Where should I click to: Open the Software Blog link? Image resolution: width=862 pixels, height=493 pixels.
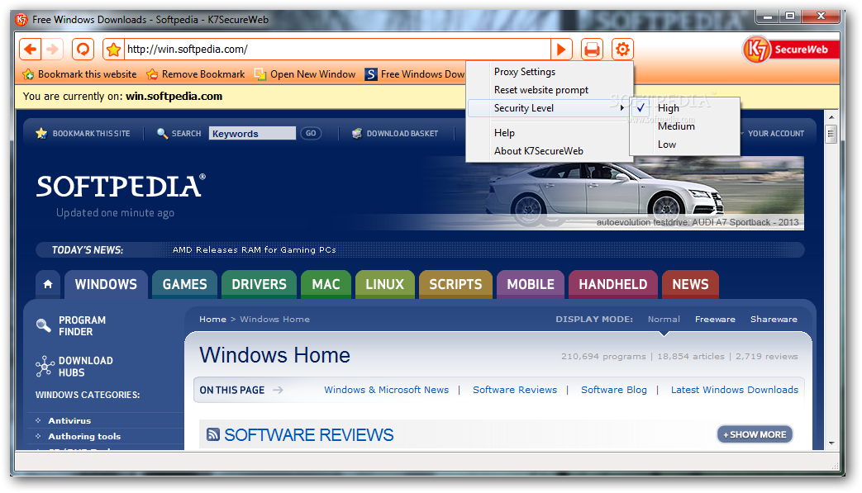pos(614,390)
